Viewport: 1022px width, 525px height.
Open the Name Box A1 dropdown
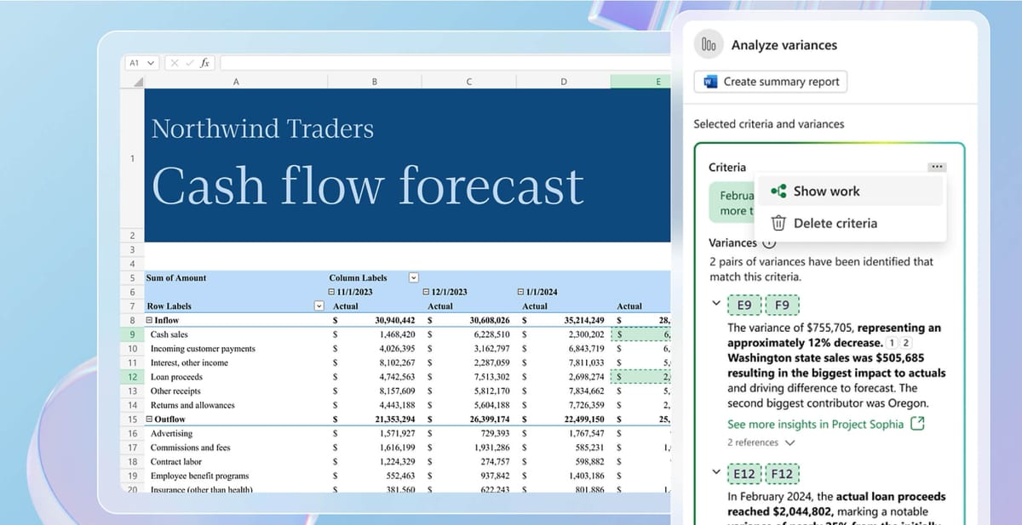point(152,63)
